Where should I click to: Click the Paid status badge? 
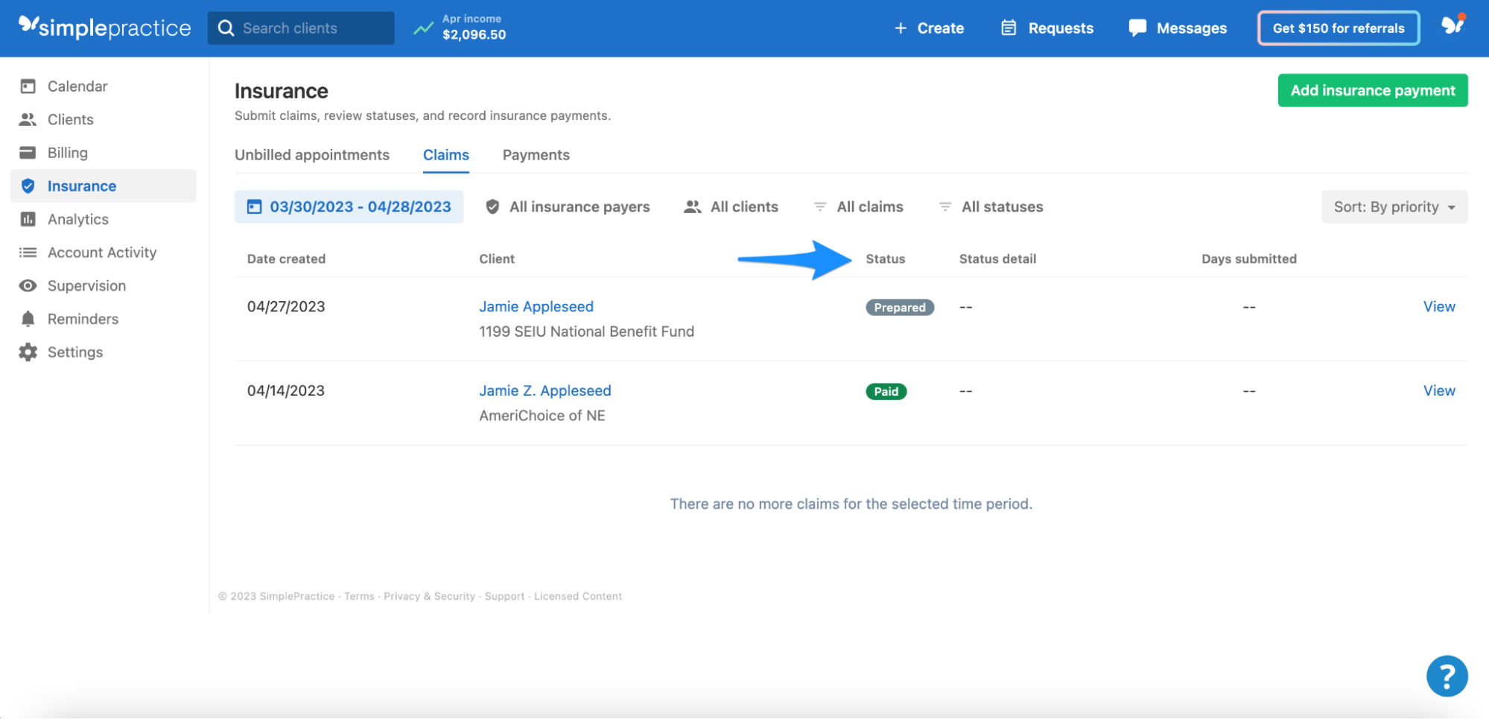click(886, 392)
